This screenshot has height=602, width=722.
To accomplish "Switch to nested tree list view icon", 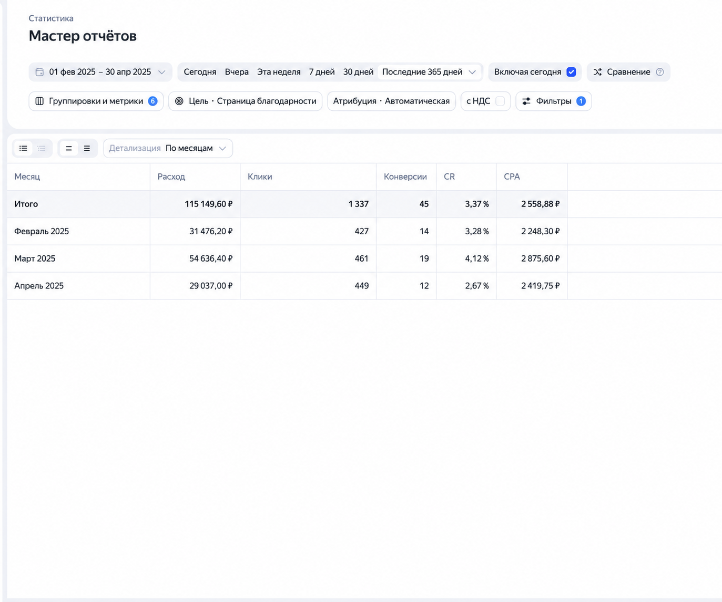I will point(42,148).
